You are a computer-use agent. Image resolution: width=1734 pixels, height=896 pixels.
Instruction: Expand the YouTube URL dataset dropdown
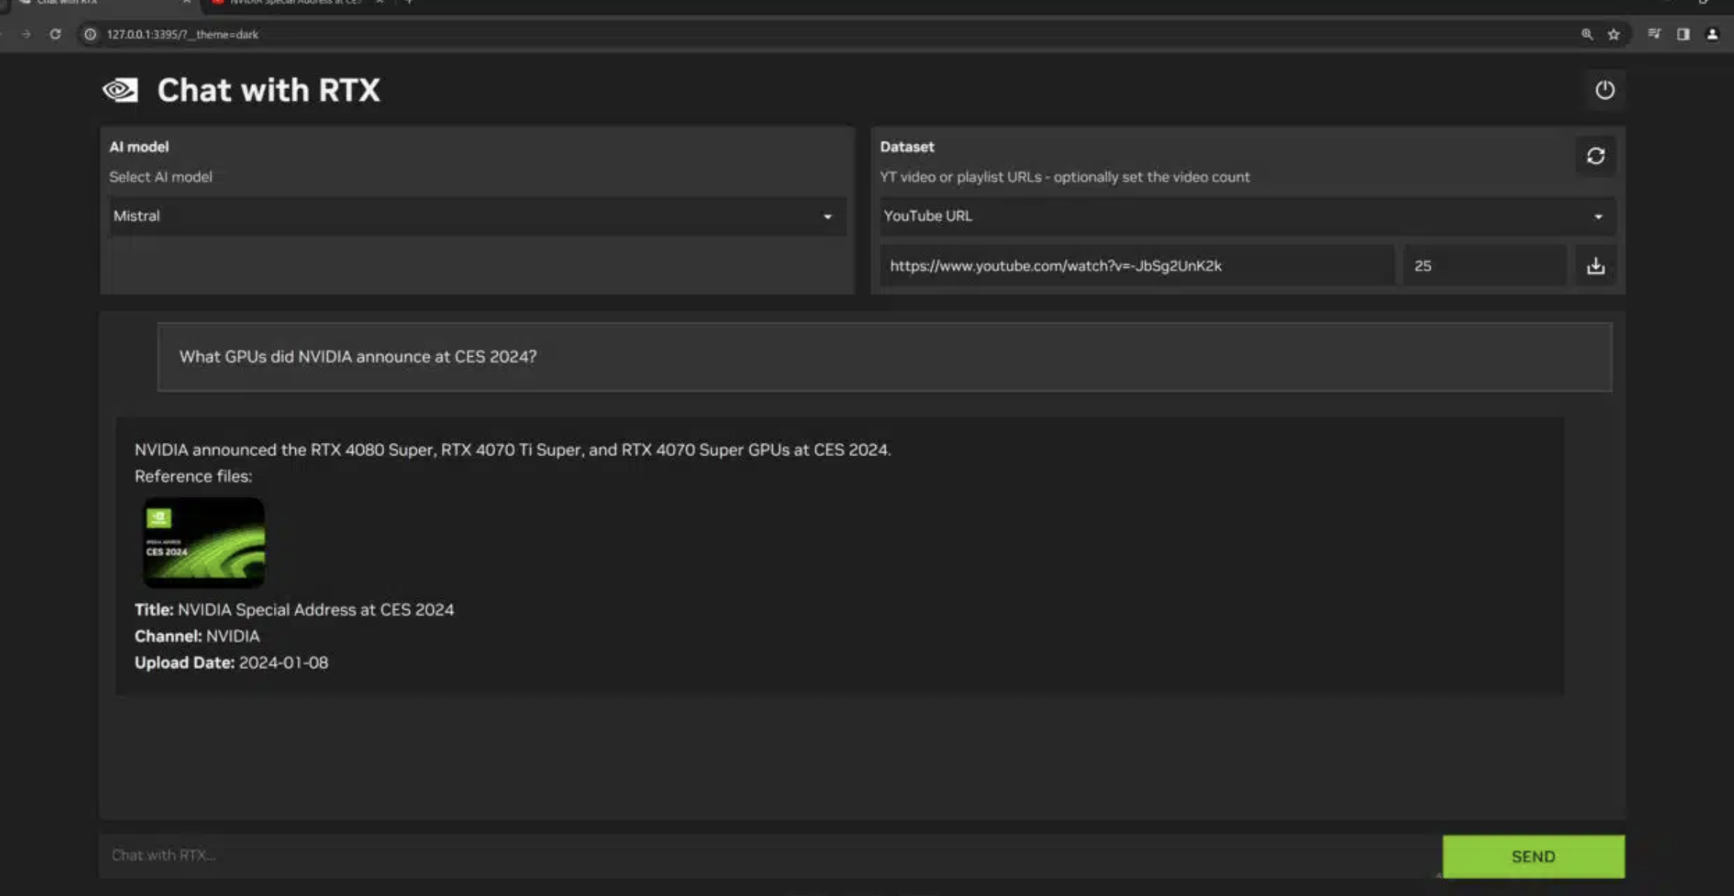point(1246,216)
